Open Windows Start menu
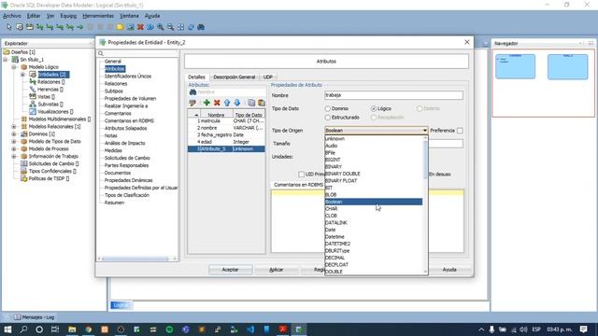This screenshot has height=336, width=598. click(x=7, y=329)
